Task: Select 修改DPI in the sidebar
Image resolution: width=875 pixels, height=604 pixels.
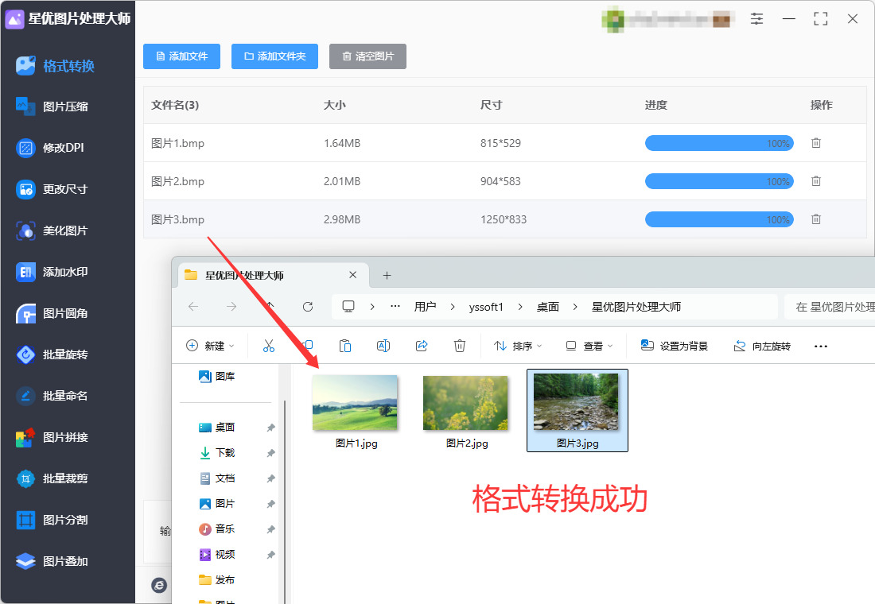Action: point(49,148)
